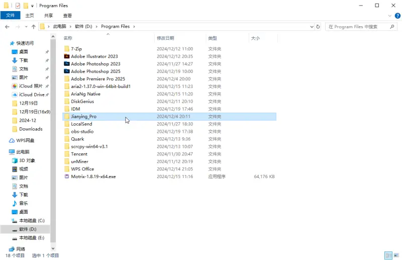Viewport: 402px width, 260px height.
Task: Click the WPS网盘 cloud icon in sidebar
Action: pos(12,140)
